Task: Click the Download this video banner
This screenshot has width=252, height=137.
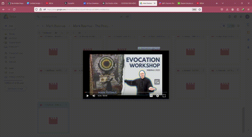Action: (x=149, y=48)
